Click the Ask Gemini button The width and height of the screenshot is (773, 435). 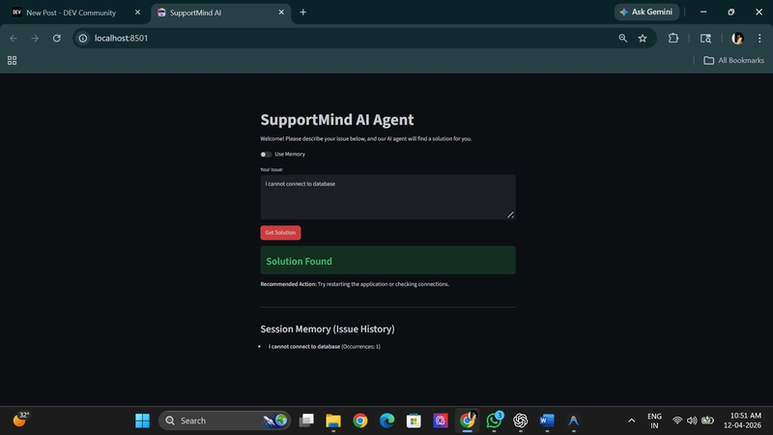(x=646, y=13)
